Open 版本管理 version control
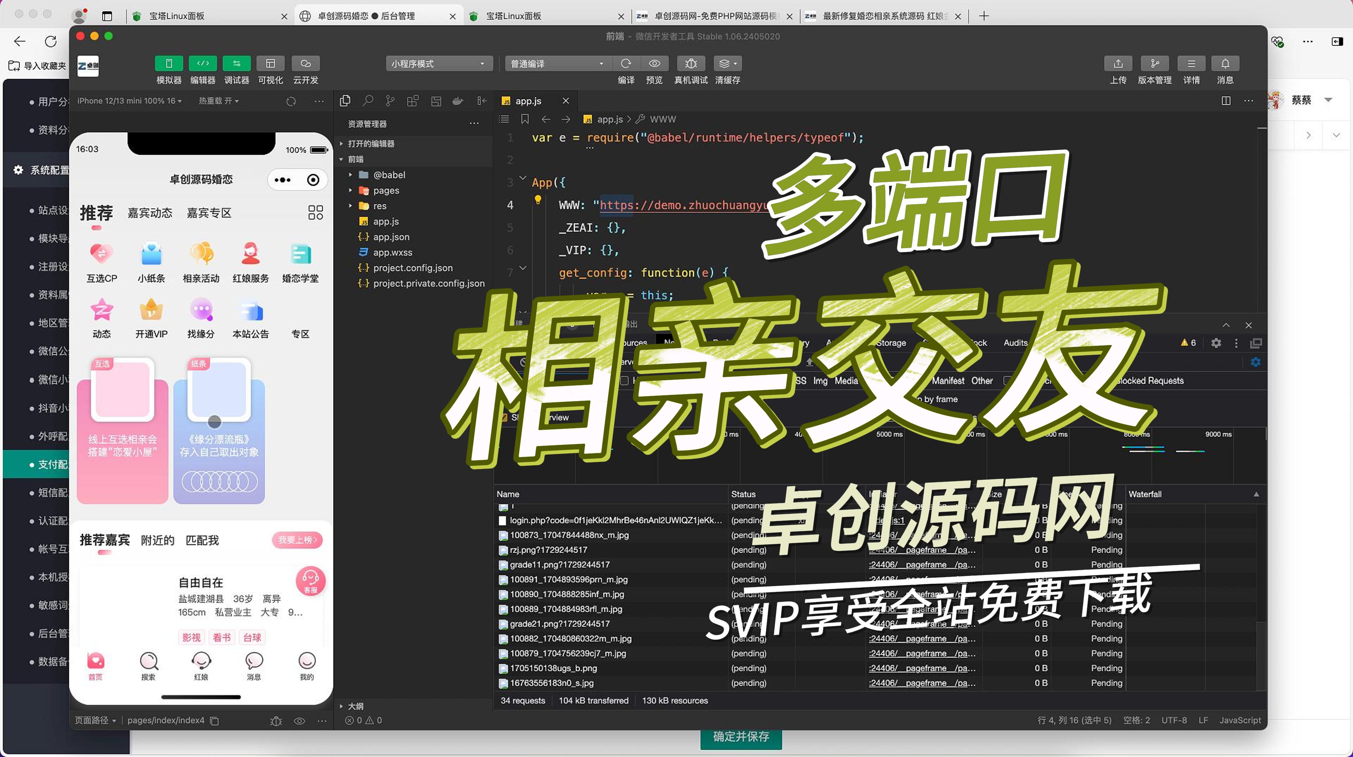 (x=1155, y=63)
